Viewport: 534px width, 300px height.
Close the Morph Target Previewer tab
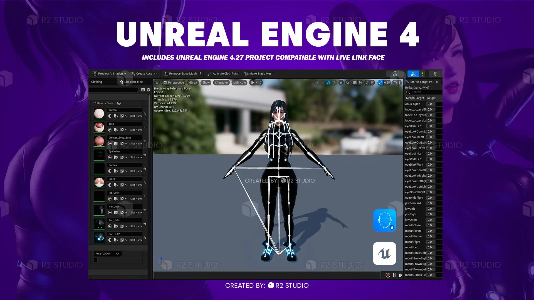437,82
